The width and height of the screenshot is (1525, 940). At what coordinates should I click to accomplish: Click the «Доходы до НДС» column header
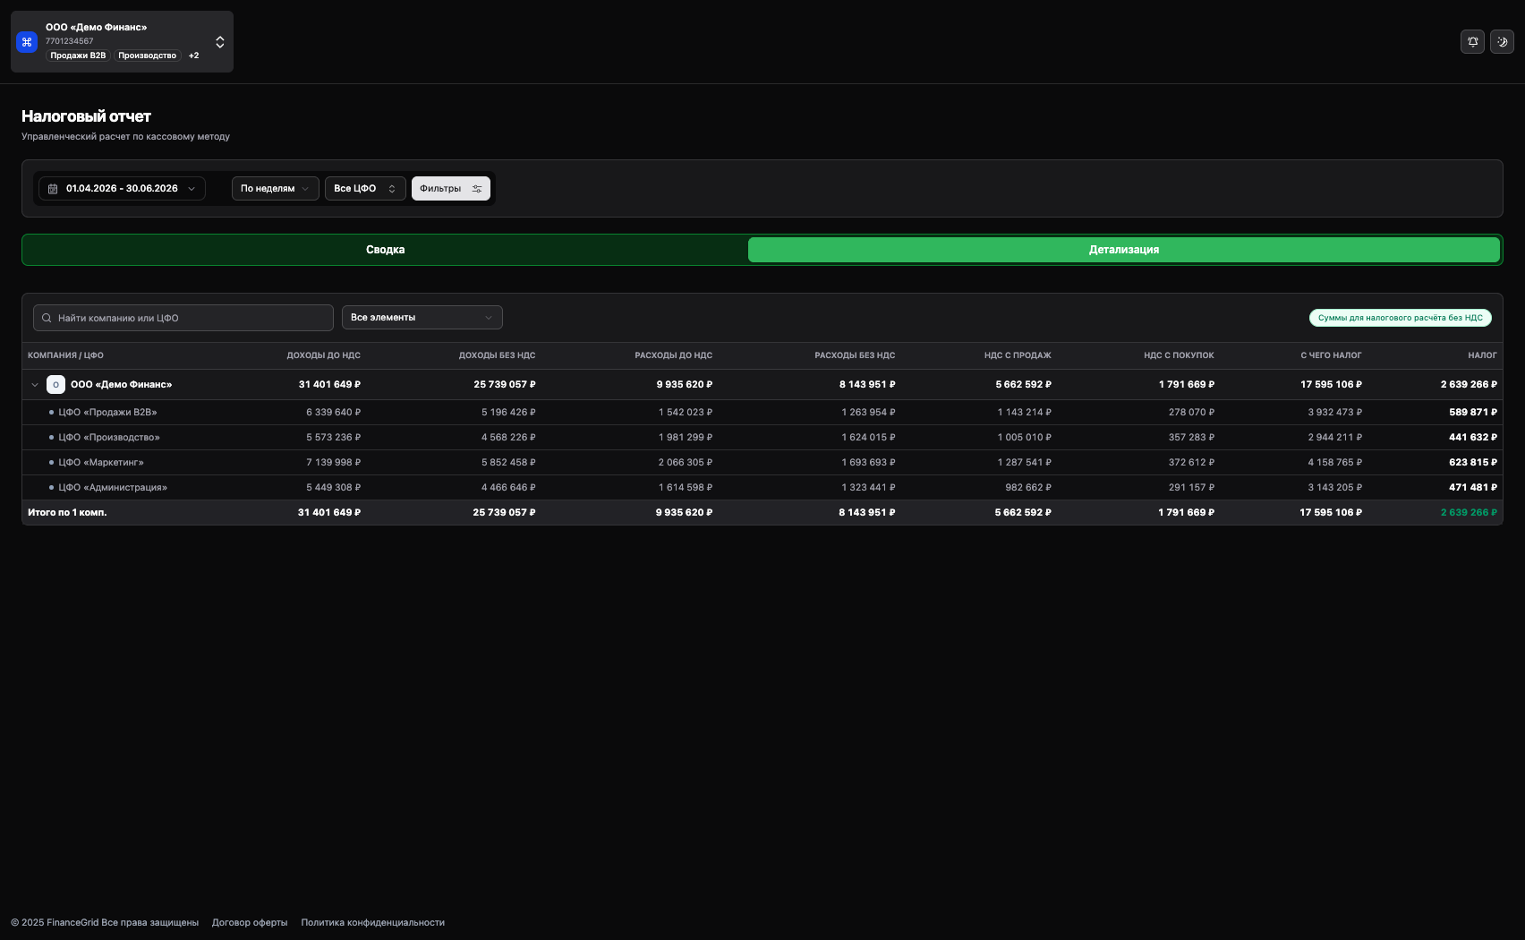323,355
